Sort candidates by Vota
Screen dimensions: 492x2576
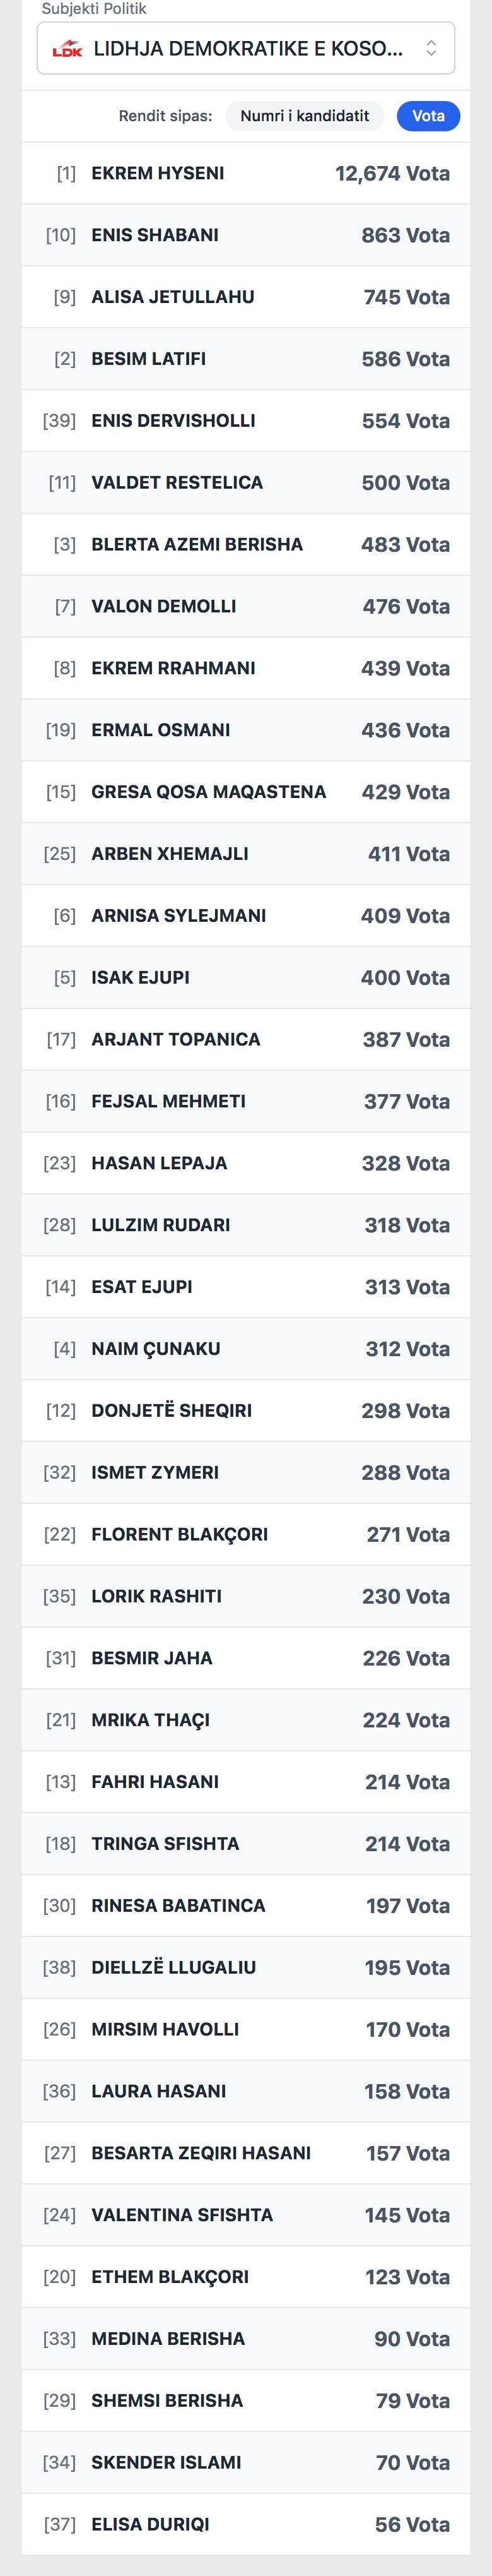[428, 116]
